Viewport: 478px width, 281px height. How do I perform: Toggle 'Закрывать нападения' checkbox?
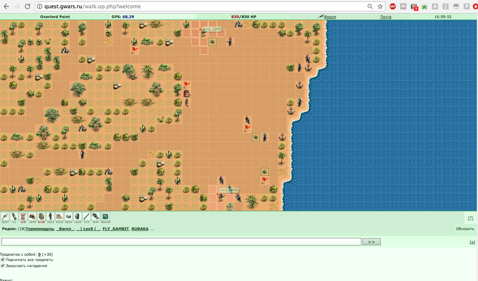pyautogui.click(x=3, y=266)
